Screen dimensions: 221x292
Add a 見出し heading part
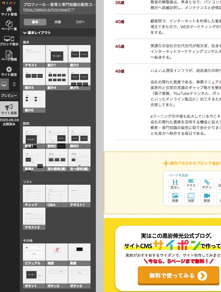point(175,184)
